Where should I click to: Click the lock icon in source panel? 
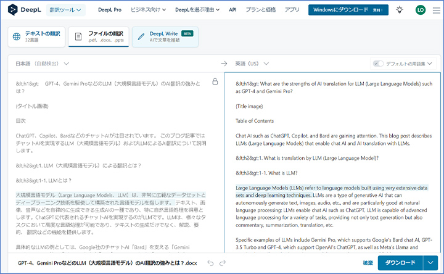click(x=215, y=81)
